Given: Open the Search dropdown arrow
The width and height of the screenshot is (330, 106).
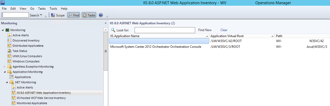Looking at the screenshot, I should (41, 15).
